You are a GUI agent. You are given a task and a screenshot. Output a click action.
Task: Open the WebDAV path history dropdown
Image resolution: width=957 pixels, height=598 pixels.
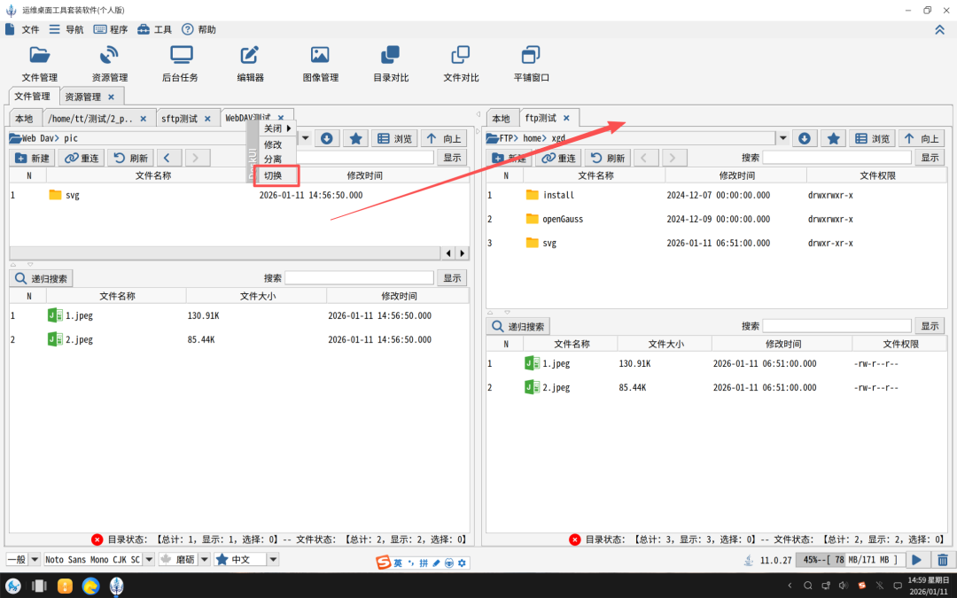[306, 138]
